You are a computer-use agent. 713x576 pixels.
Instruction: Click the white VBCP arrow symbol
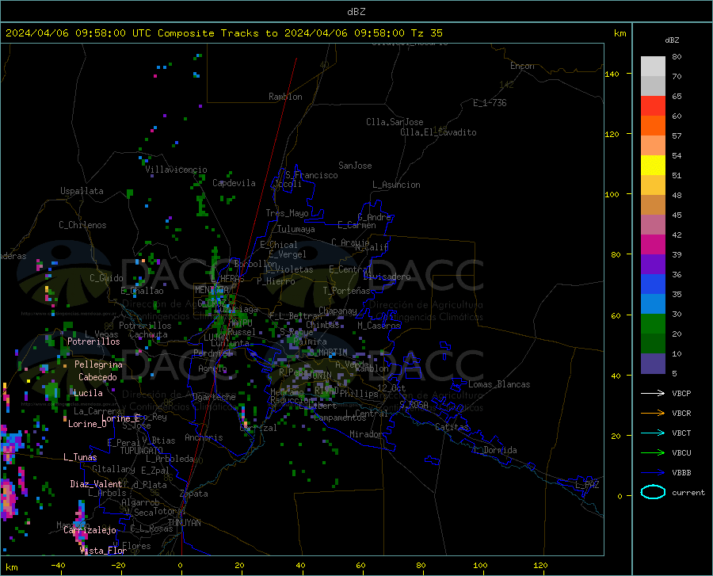[653, 393]
